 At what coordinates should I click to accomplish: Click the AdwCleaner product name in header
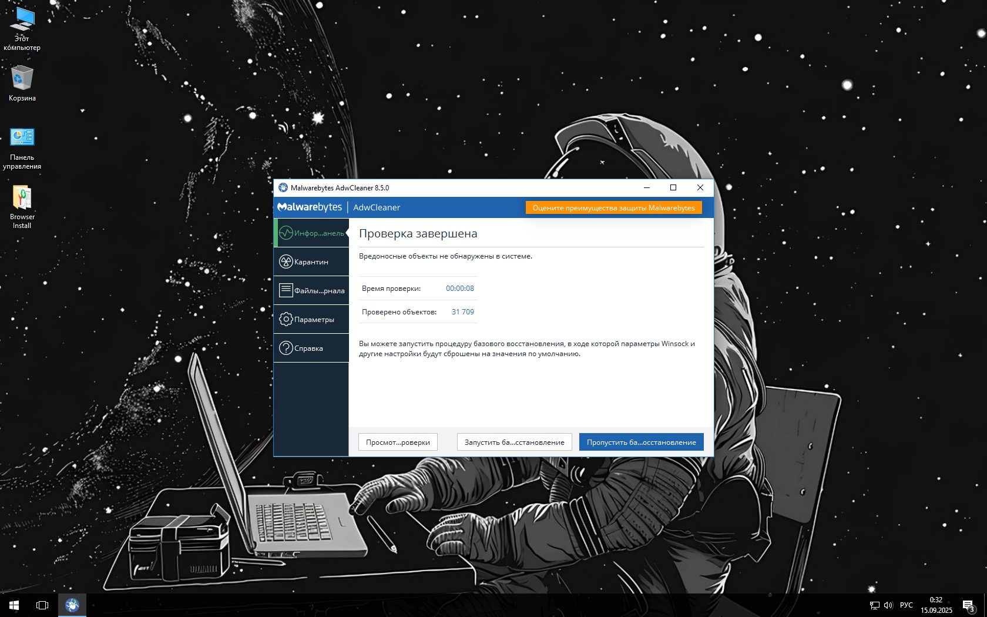tap(377, 207)
